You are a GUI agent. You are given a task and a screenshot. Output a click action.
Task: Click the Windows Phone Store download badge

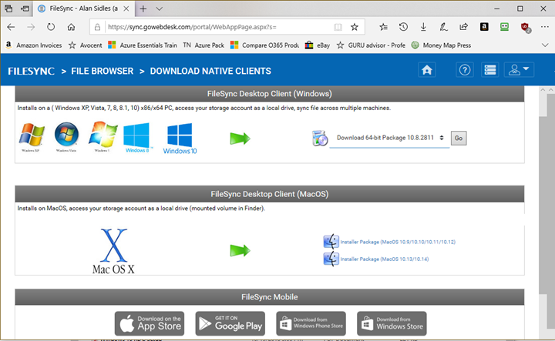pos(311,323)
